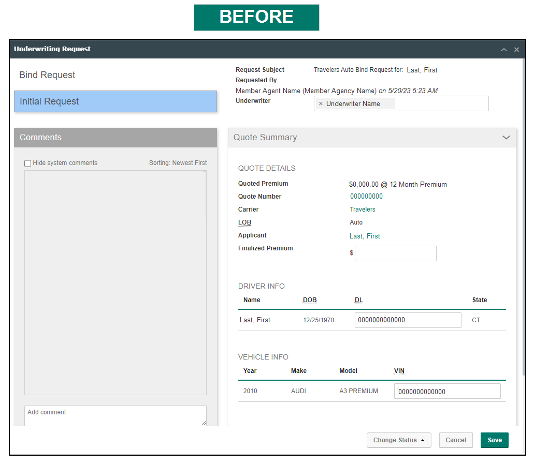Select the Initial Request stage
534x464 pixels.
click(x=115, y=101)
